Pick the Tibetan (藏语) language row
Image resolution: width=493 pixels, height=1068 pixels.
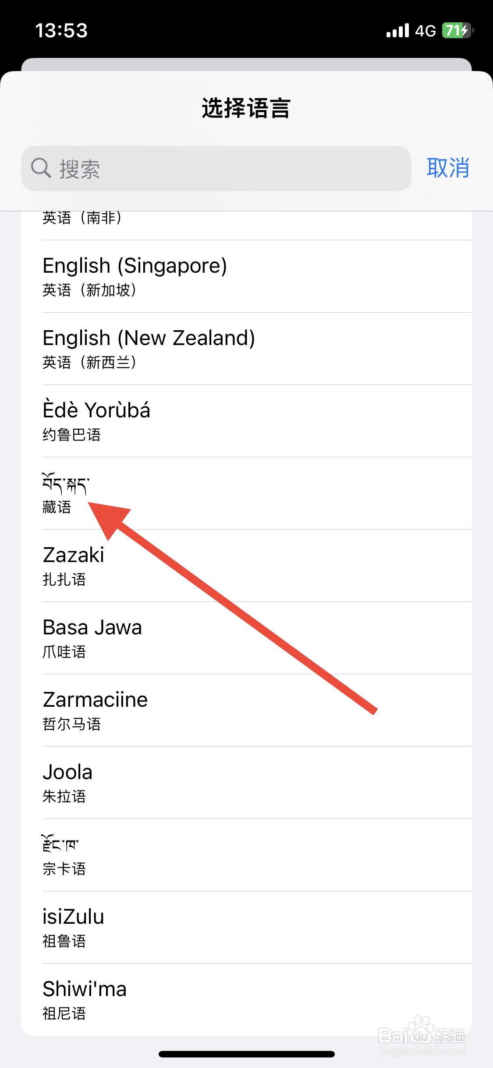[245, 493]
